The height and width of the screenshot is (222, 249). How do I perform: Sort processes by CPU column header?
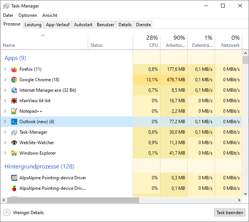(147, 41)
